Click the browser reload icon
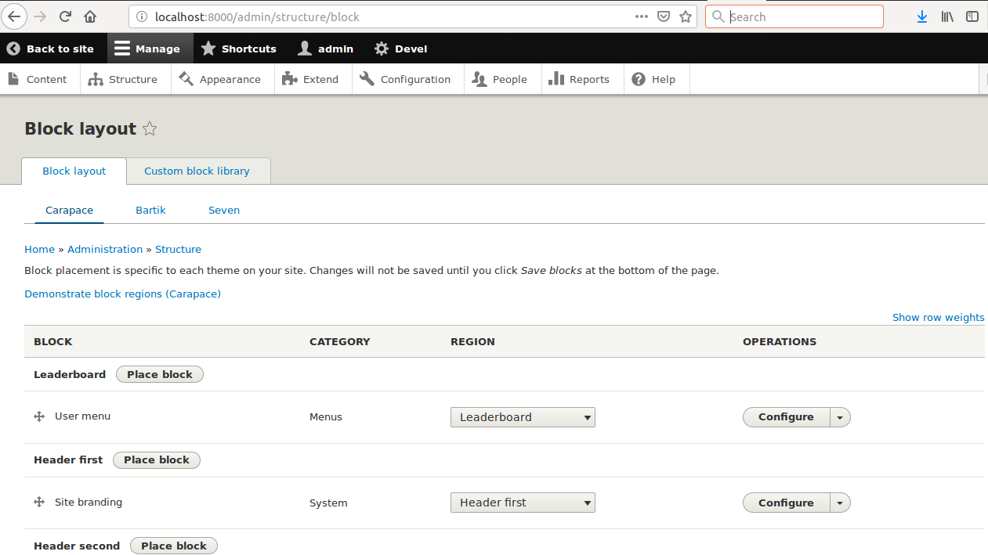988x555 pixels. (65, 16)
